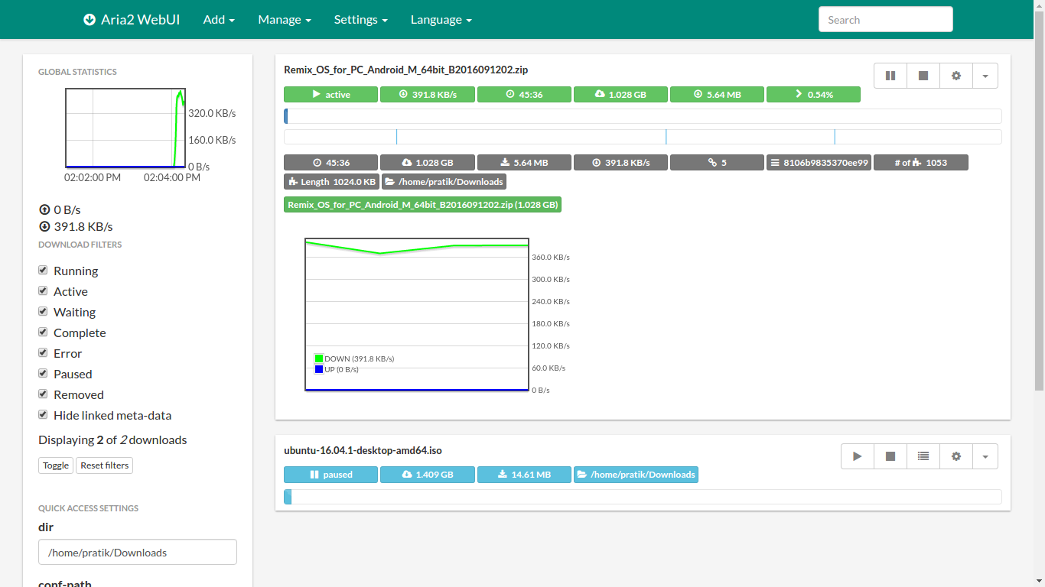
Task: Click the gray 5.64 MB completed badge
Action: (524, 163)
